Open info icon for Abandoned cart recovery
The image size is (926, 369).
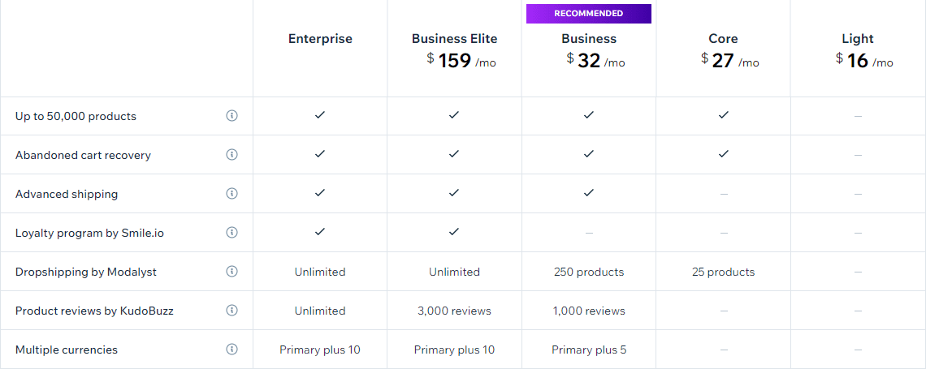click(x=231, y=154)
